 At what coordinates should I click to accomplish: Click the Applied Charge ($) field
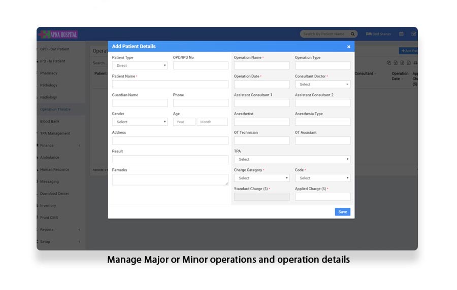[322, 197]
